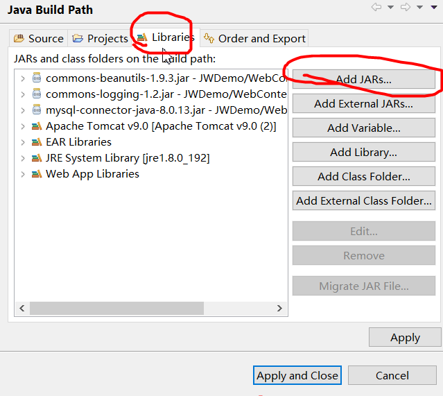Click the disabled Edit... button

(364, 231)
